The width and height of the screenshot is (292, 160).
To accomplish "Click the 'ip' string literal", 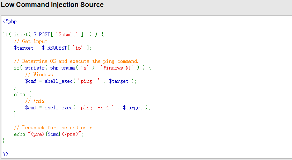I will [77, 48].
